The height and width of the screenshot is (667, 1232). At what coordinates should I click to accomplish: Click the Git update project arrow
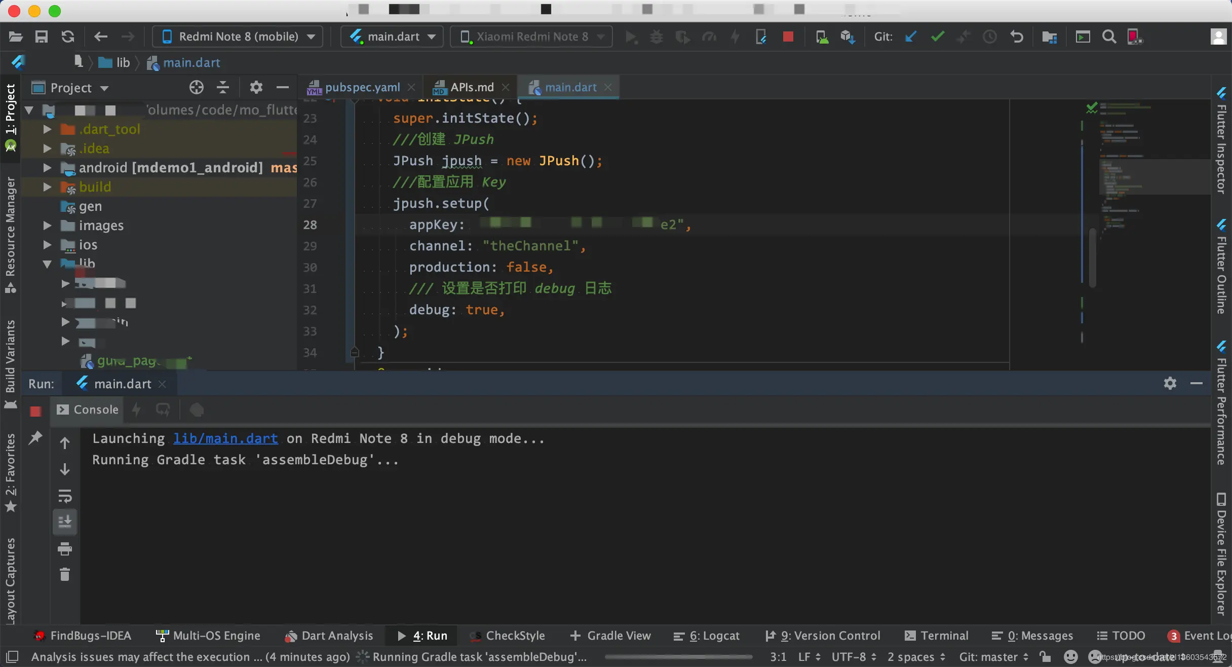tap(910, 36)
